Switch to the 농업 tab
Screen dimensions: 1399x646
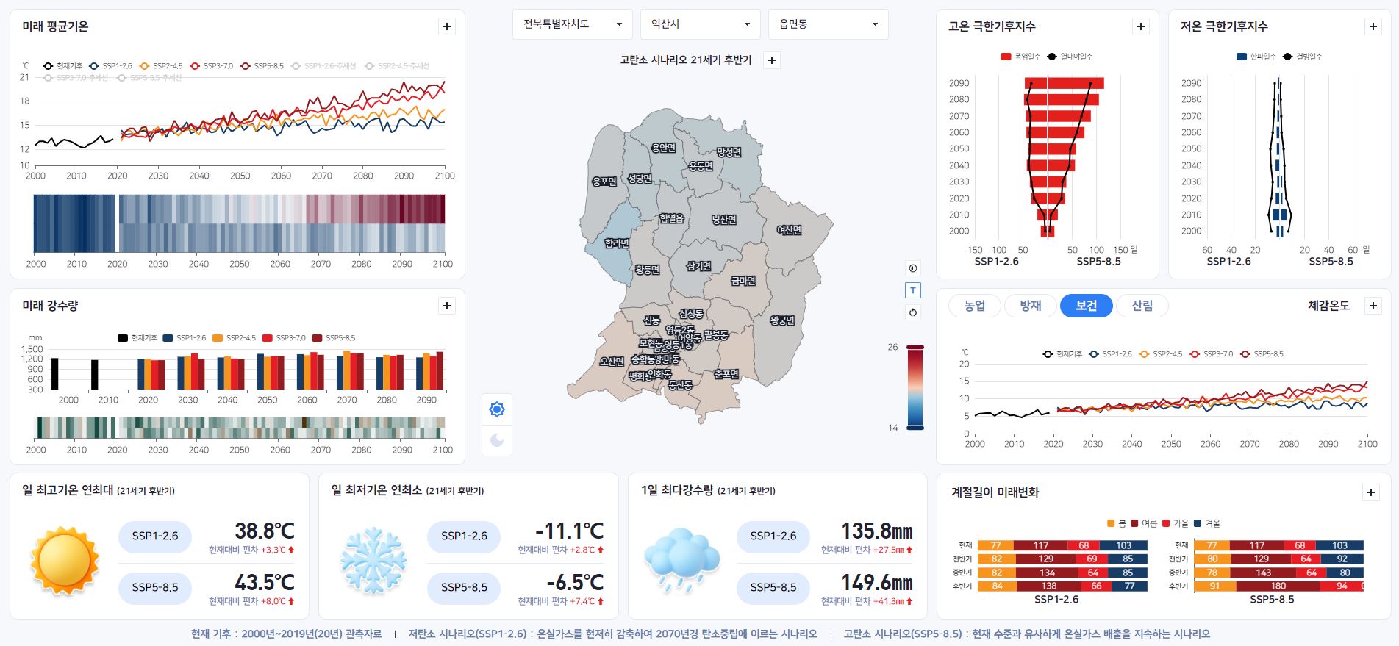coord(974,306)
